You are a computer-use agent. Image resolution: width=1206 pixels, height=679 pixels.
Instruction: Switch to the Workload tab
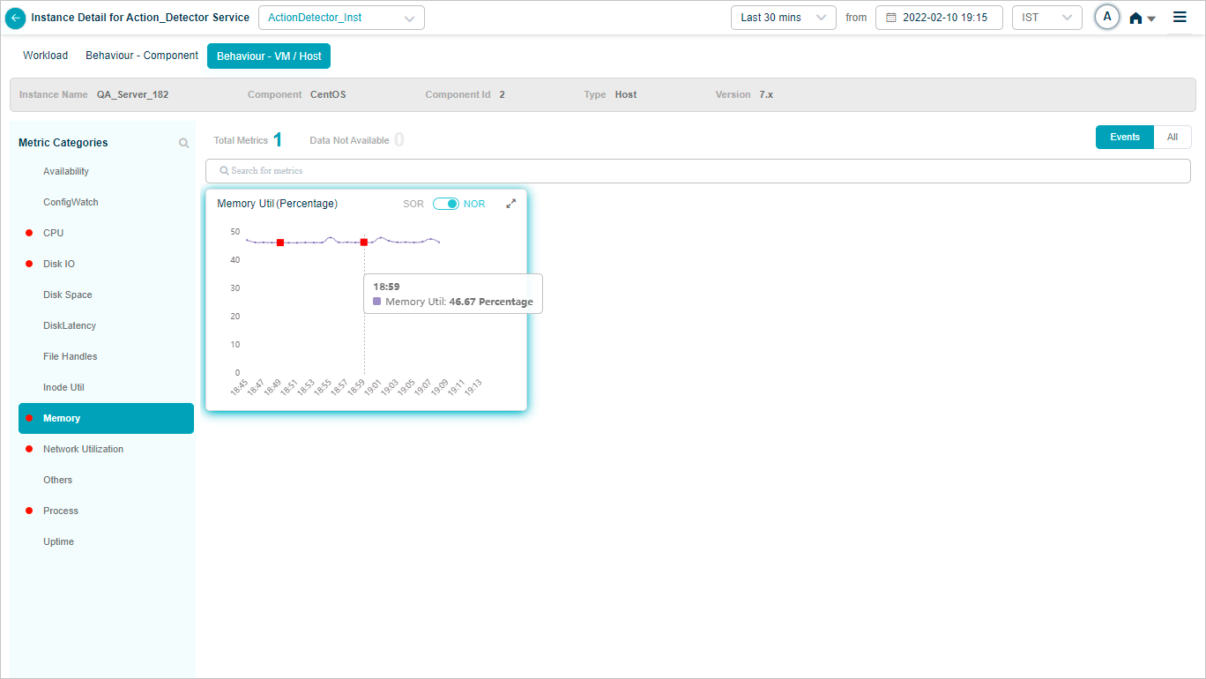[x=45, y=56]
